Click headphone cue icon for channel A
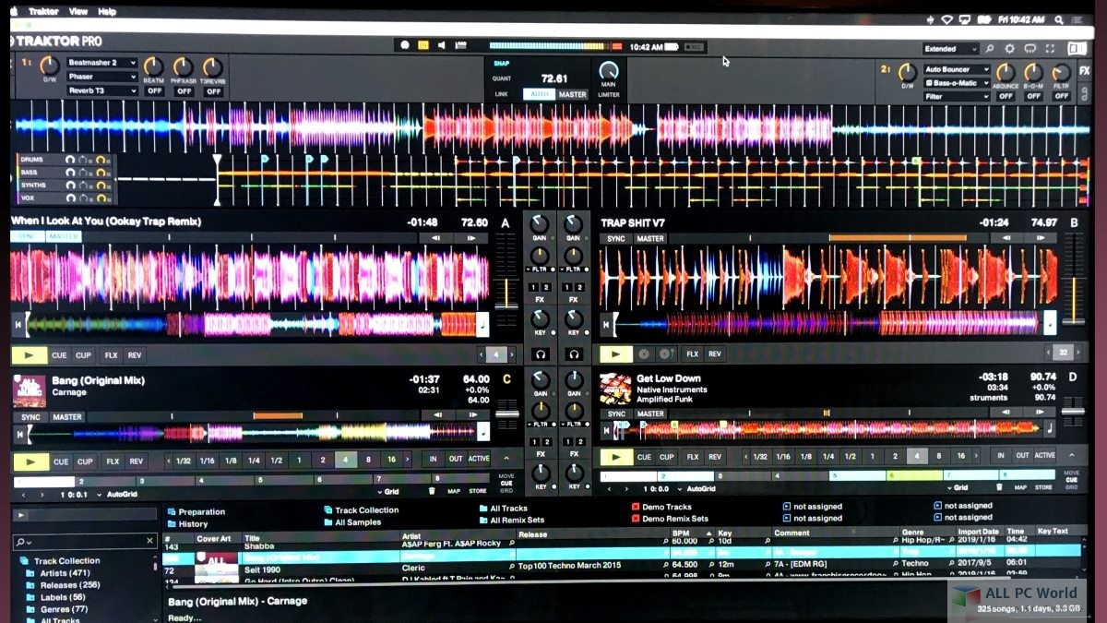 (541, 354)
